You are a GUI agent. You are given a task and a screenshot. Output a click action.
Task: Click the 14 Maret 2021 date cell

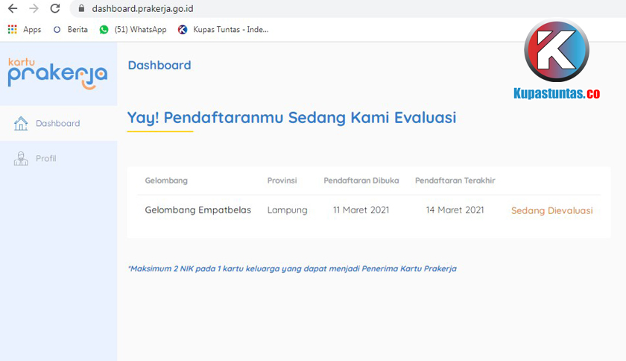click(x=455, y=210)
